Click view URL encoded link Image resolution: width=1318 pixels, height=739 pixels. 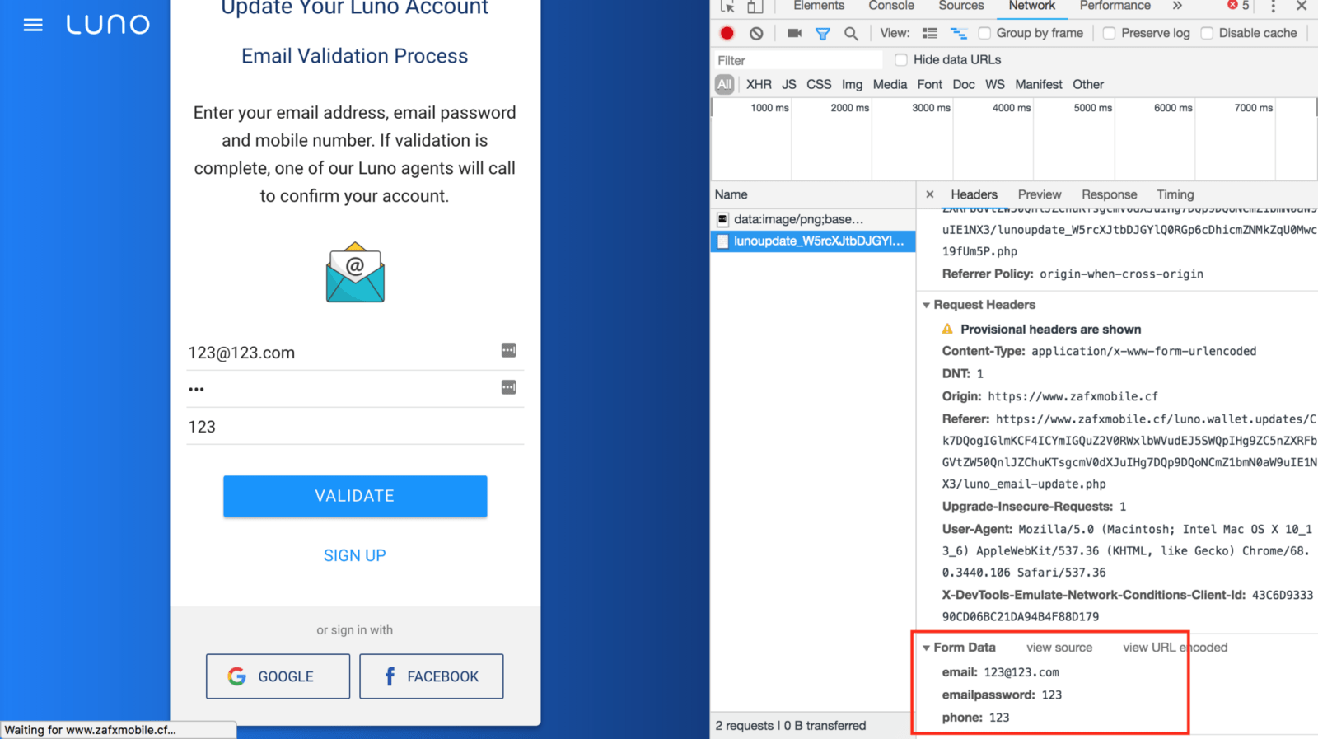(1175, 648)
